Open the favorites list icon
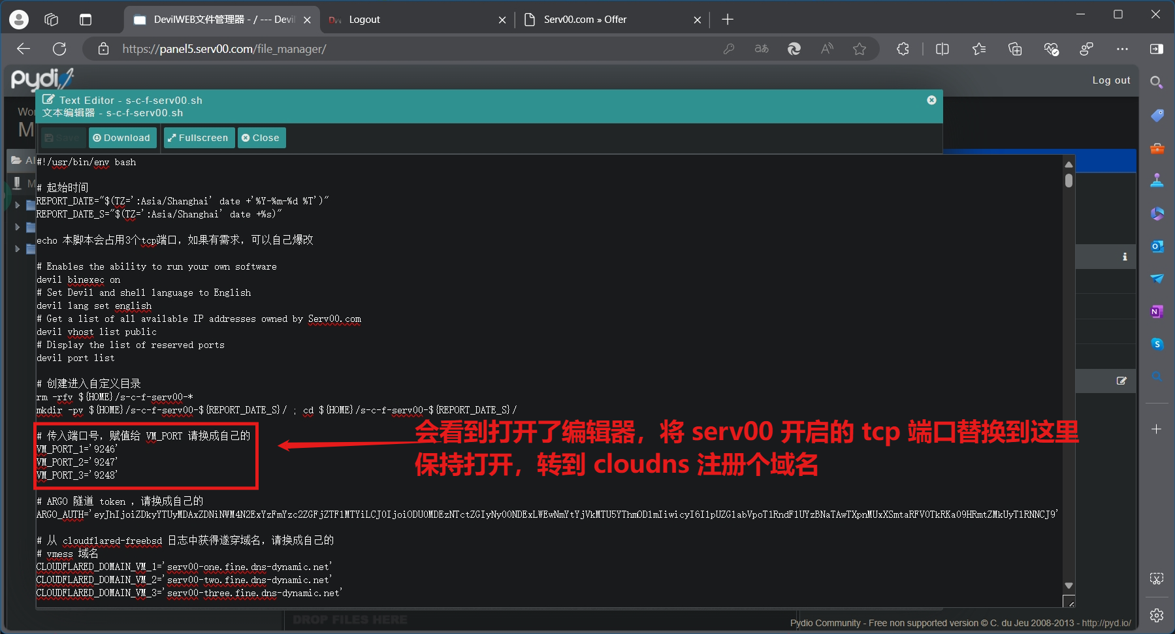 tap(979, 49)
